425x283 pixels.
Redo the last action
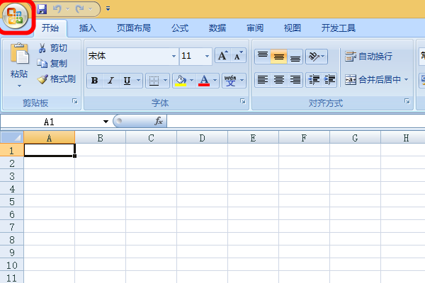[x=79, y=9]
